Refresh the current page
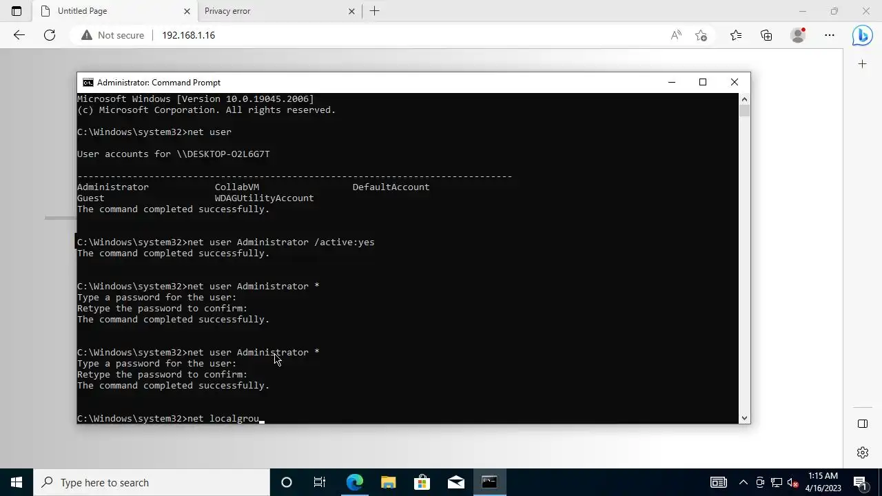The width and height of the screenshot is (882, 496). (50, 35)
